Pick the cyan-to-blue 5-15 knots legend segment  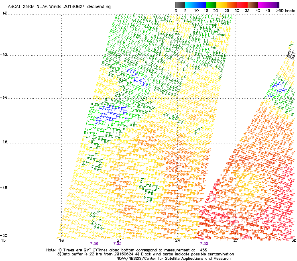tap(195, 5)
